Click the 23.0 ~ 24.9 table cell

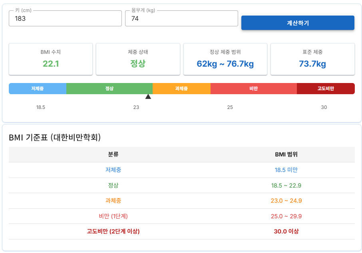[x=286, y=201]
